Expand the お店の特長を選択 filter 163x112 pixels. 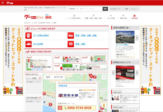coord(33,98)
